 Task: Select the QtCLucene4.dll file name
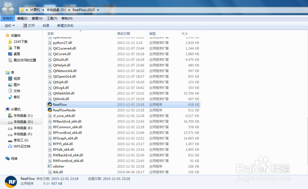[64, 48]
